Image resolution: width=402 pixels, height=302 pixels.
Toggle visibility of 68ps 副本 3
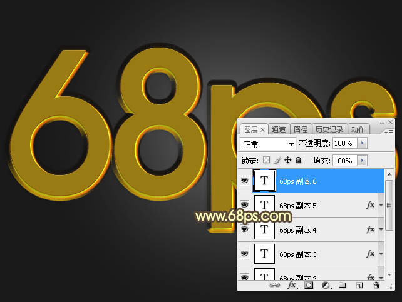[x=245, y=253]
